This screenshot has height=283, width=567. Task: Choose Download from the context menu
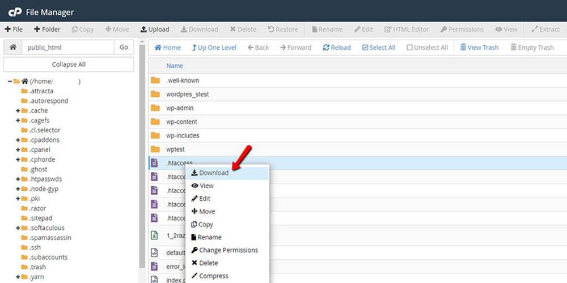tap(213, 173)
